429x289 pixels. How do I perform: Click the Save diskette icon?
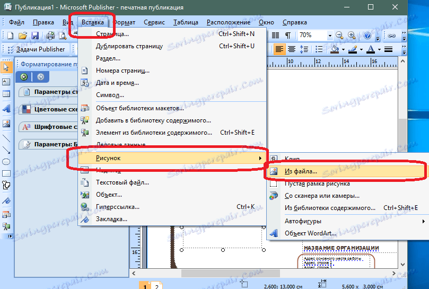tap(35, 36)
